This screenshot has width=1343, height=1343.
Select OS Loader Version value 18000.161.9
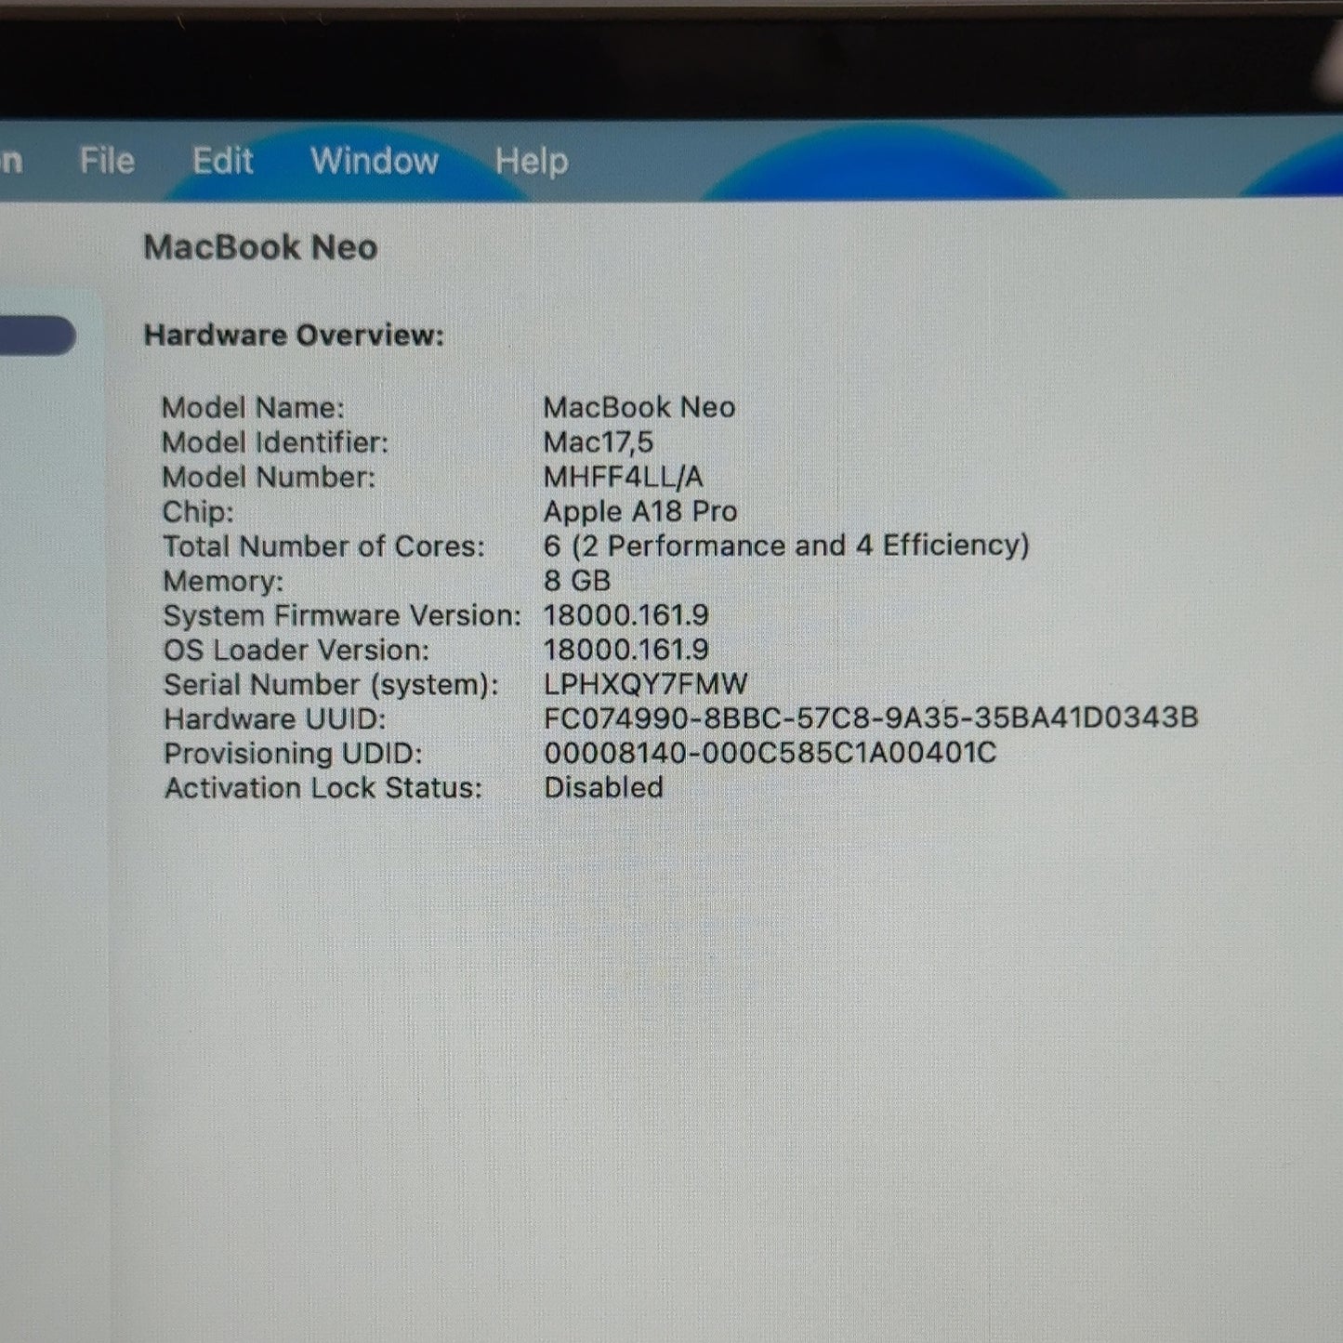pos(626,650)
